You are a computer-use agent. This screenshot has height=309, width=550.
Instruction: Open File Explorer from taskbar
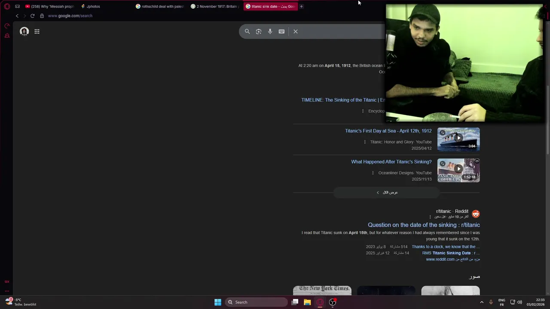(x=307, y=302)
